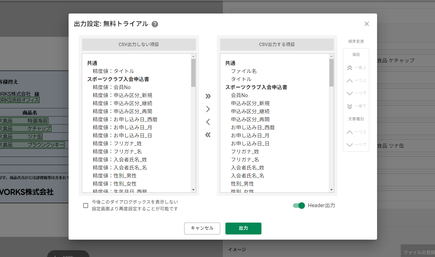Click the left list's vertical scrollbar thumb
Screen dimensions: 435x257
coord(193,73)
